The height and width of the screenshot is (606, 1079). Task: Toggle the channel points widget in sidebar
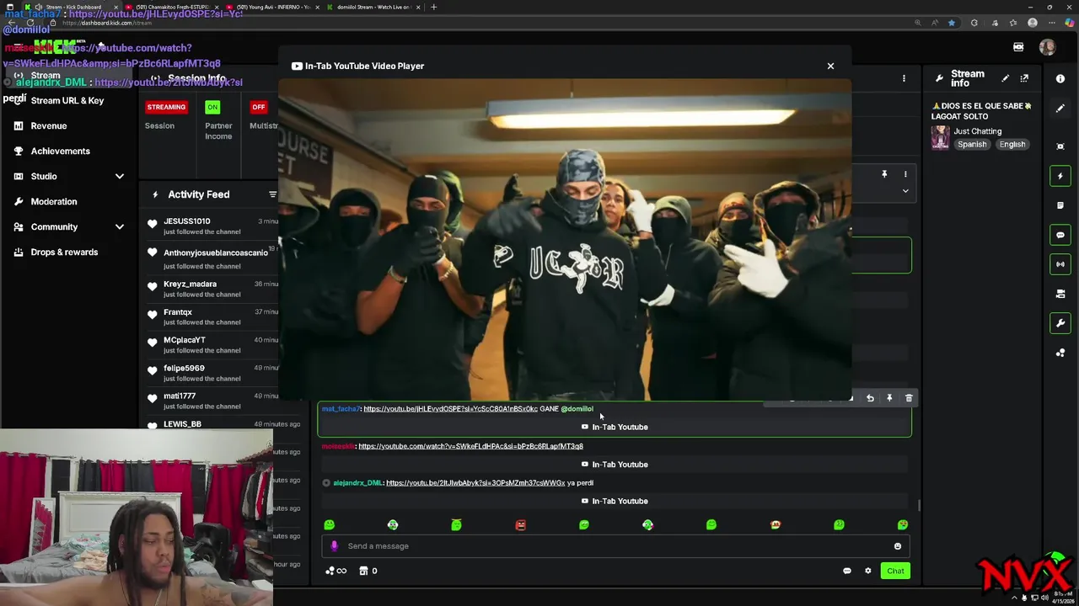[1060, 353]
